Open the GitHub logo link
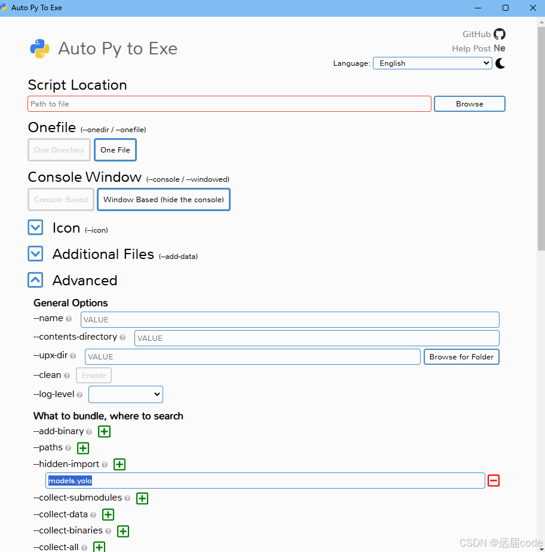The height and width of the screenshot is (552, 545). [499, 34]
